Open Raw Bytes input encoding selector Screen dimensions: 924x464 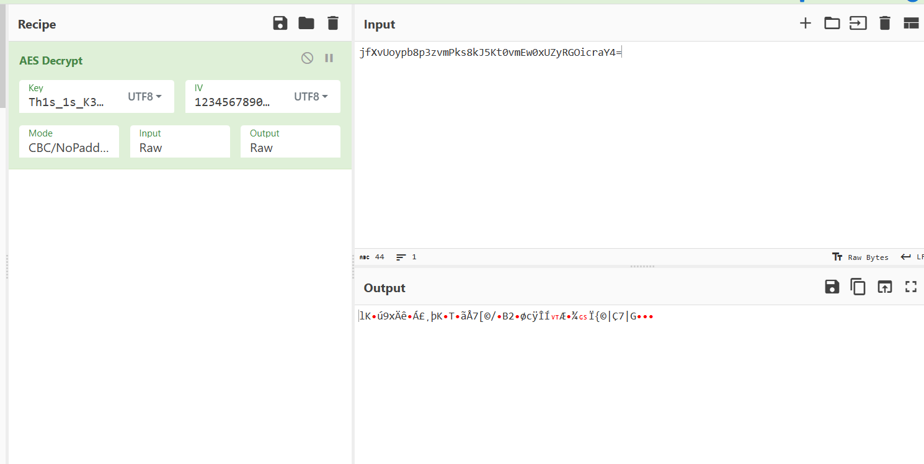[860, 257]
